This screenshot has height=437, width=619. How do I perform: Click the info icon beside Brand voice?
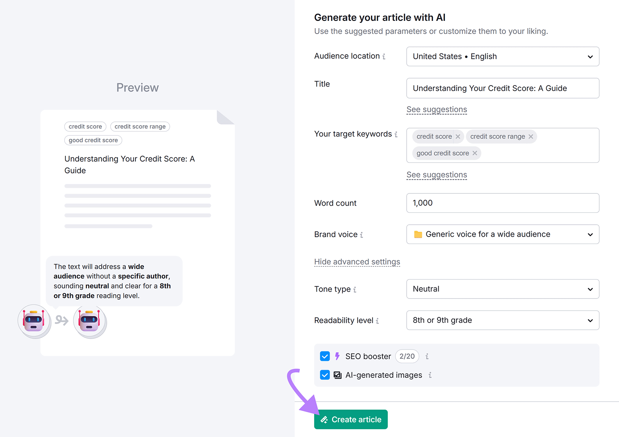(x=362, y=235)
